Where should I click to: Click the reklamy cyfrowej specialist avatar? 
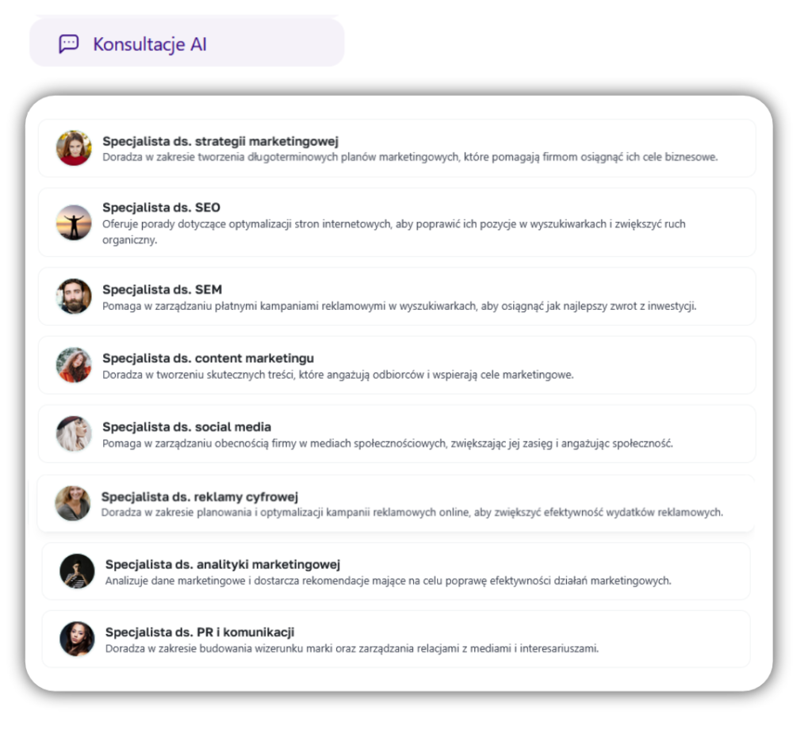73,503
